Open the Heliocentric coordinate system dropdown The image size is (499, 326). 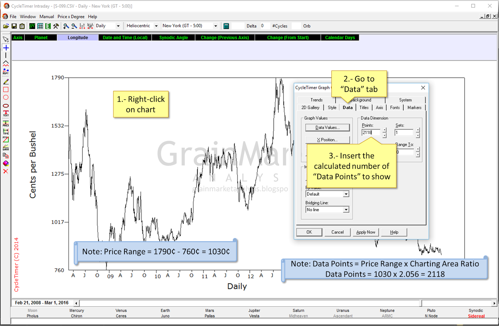tap(156, 26)
